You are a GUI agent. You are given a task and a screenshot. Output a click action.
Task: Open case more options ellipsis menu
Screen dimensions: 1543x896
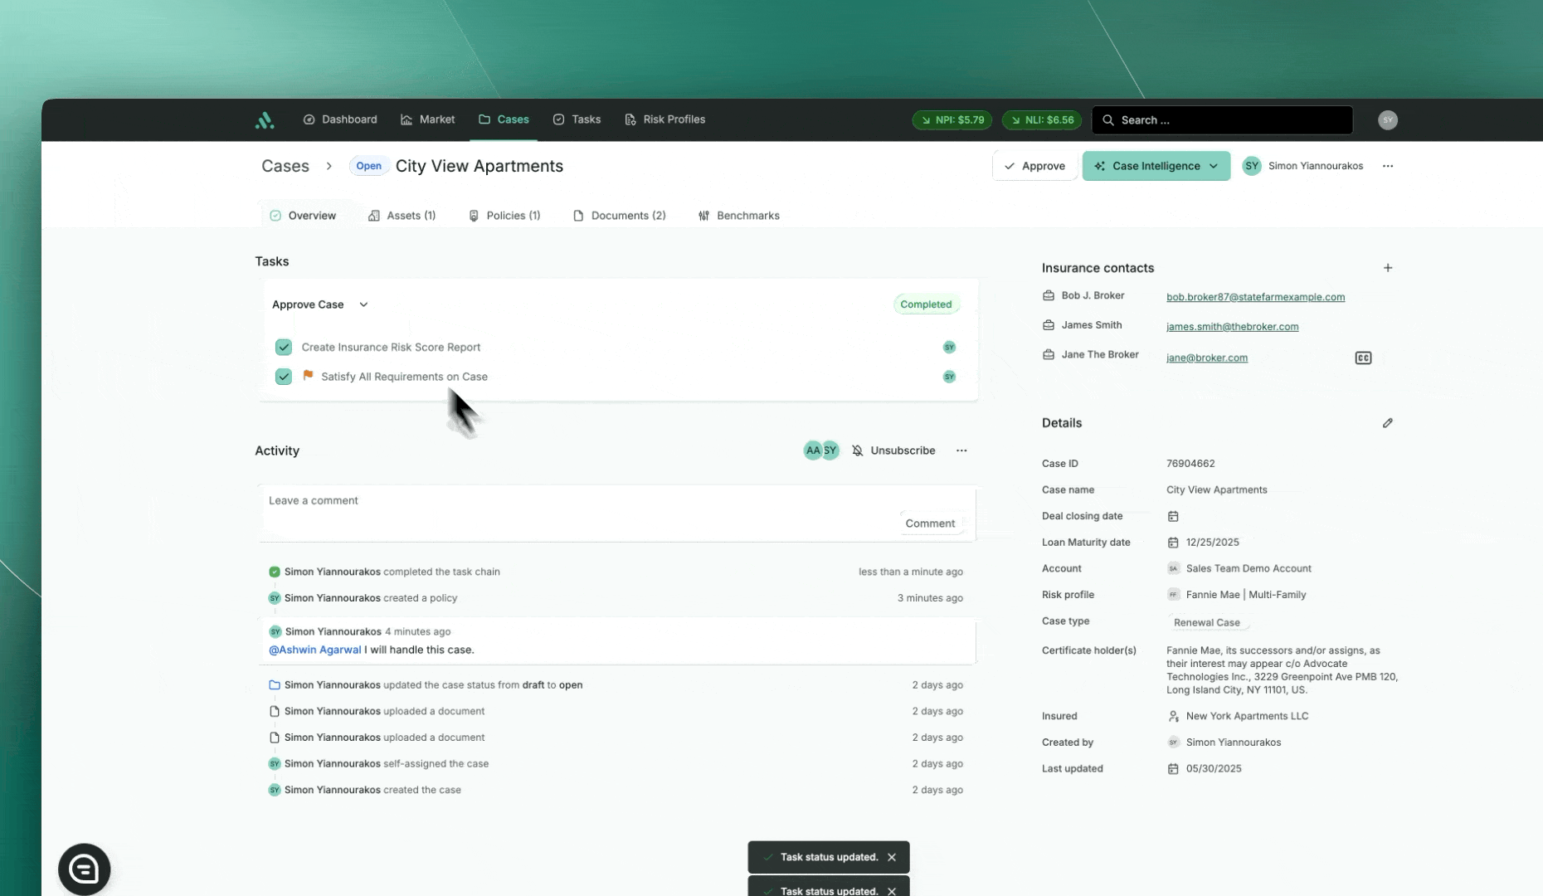click(x=1388, y=166)
